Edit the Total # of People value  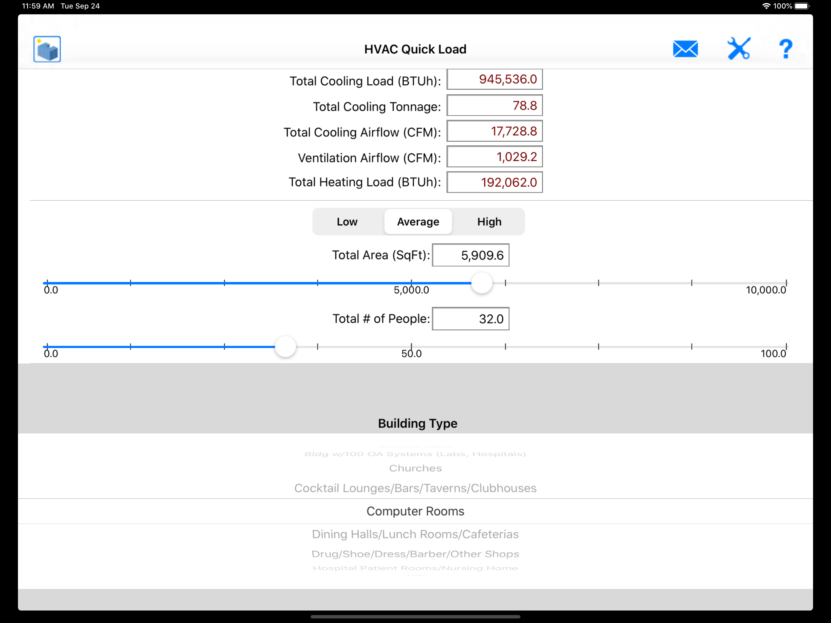click(470, 318)
